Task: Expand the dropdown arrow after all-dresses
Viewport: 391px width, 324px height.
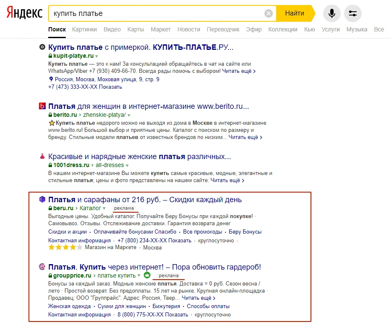Action: click(128, 165)
